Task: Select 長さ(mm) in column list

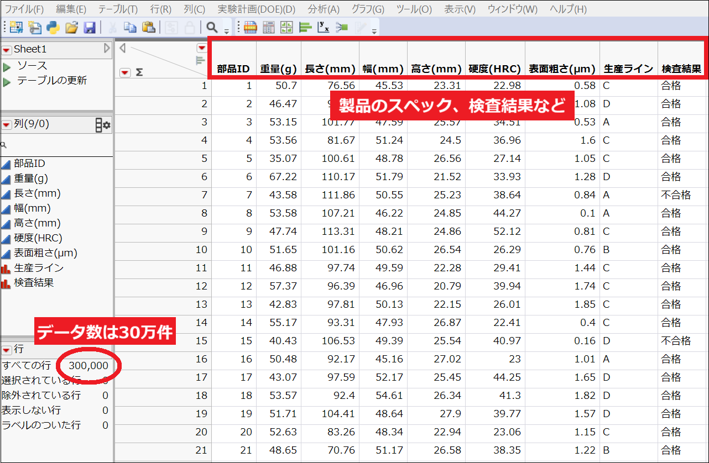Action: [x=37, y=193]
